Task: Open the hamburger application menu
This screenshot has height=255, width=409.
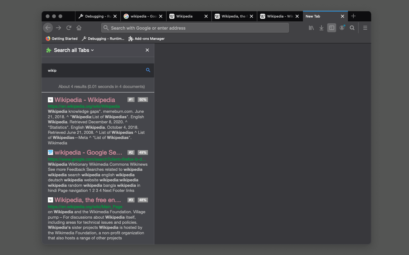Action: pyautogui.click(x=365, y=28)
